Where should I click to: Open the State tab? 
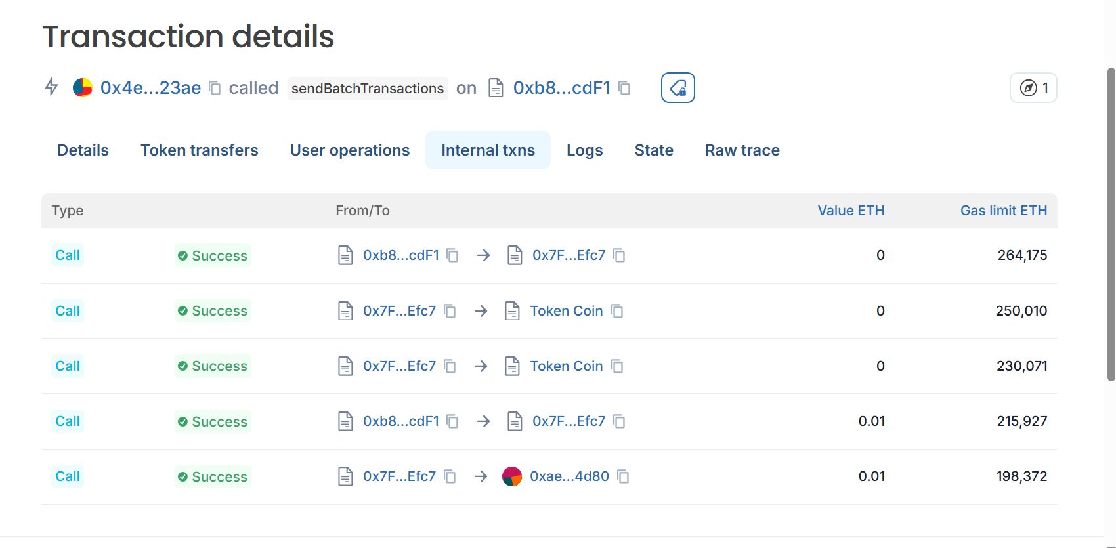654,150
